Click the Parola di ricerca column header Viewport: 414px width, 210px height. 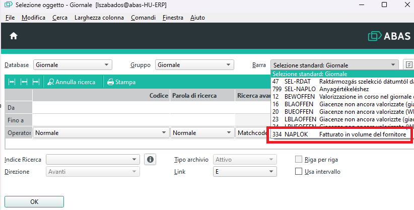[202, 95]
